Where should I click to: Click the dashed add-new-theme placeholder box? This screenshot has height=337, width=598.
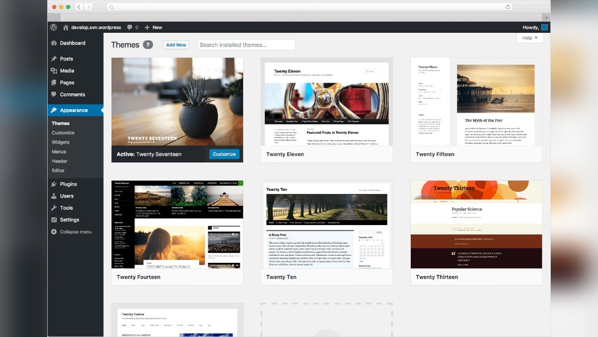coord(327,320)
